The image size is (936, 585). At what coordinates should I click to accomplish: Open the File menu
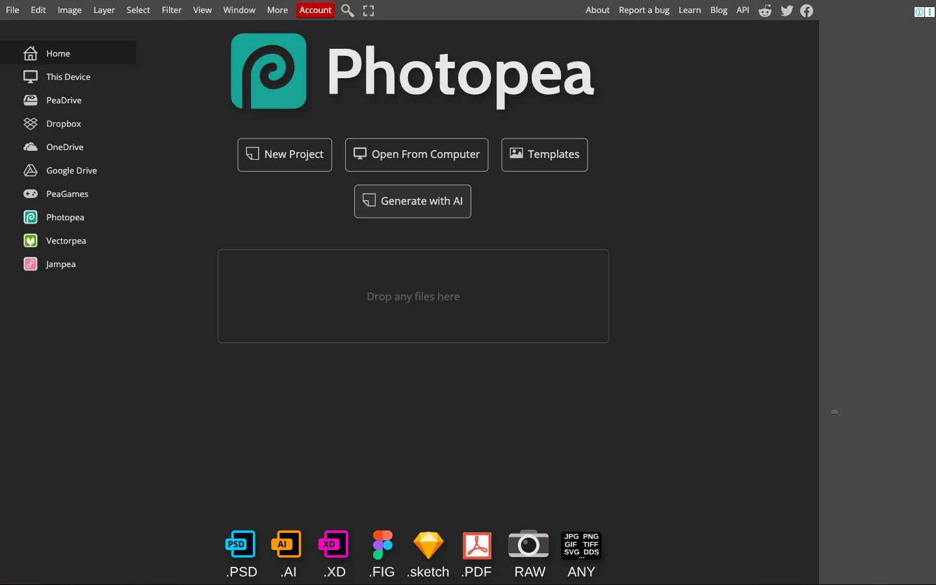tap(12, 10)
